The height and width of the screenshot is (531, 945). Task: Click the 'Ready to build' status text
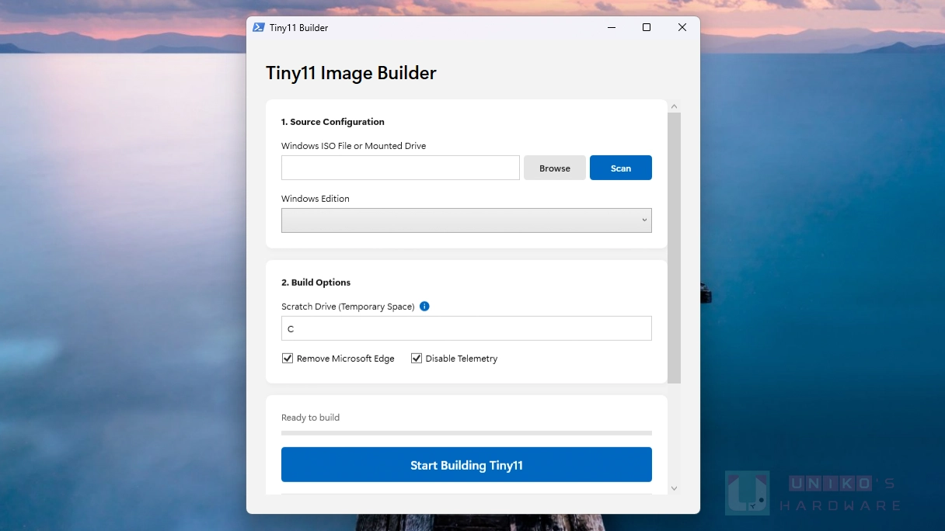[x=310, y=418]
